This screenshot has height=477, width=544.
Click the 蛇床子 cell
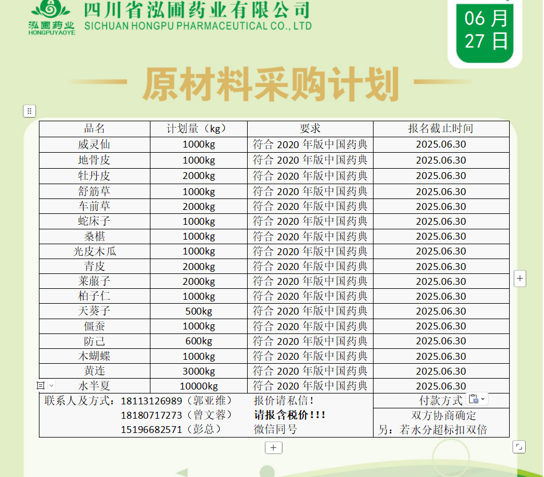tap(94, 221)
